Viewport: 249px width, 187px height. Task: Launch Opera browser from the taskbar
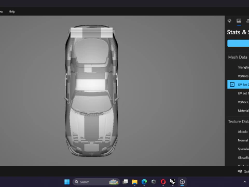(x=163, y=182)
